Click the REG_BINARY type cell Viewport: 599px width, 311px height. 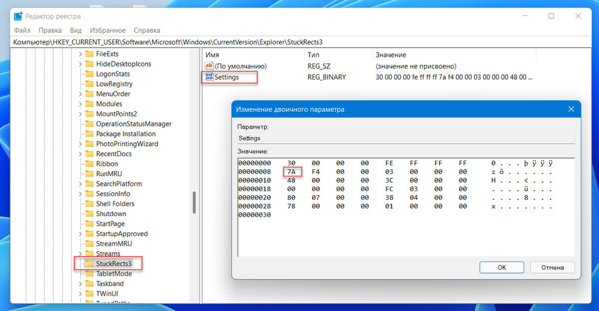[327, 77]
